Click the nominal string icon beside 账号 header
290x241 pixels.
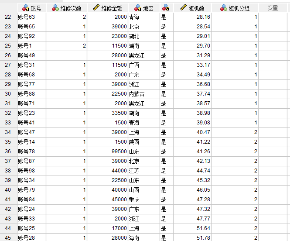pyautogui.click(x=25, y=8)
